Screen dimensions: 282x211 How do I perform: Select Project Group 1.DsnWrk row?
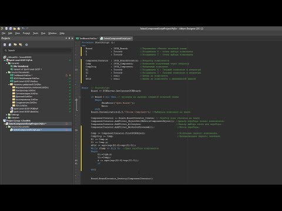[x=18, y=121]
